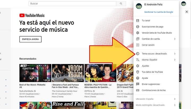Click the Suscripciones de pago dollar icon

coord(138,27)
